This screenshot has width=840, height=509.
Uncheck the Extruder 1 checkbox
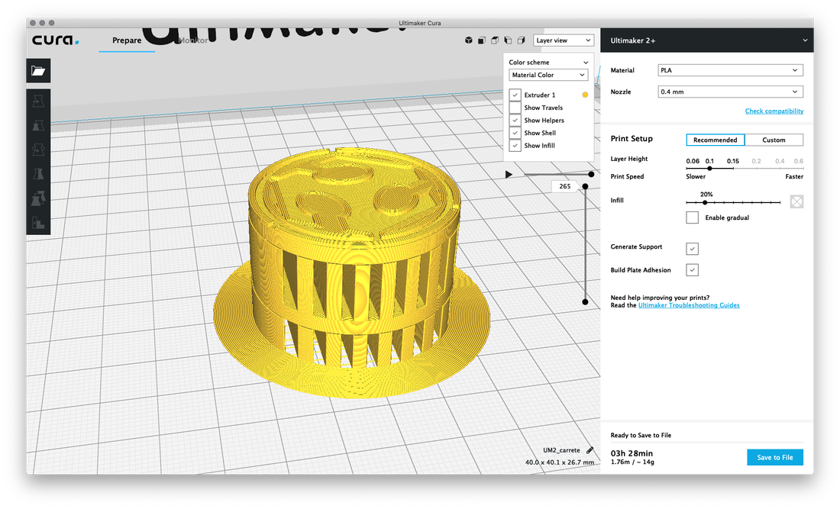[x=515, y=95]
